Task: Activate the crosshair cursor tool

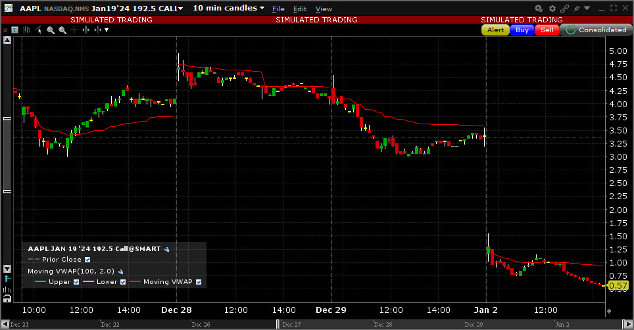Action: pos(74,30)
